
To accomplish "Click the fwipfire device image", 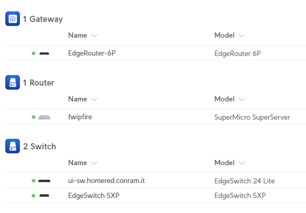I will coord(44,117).
